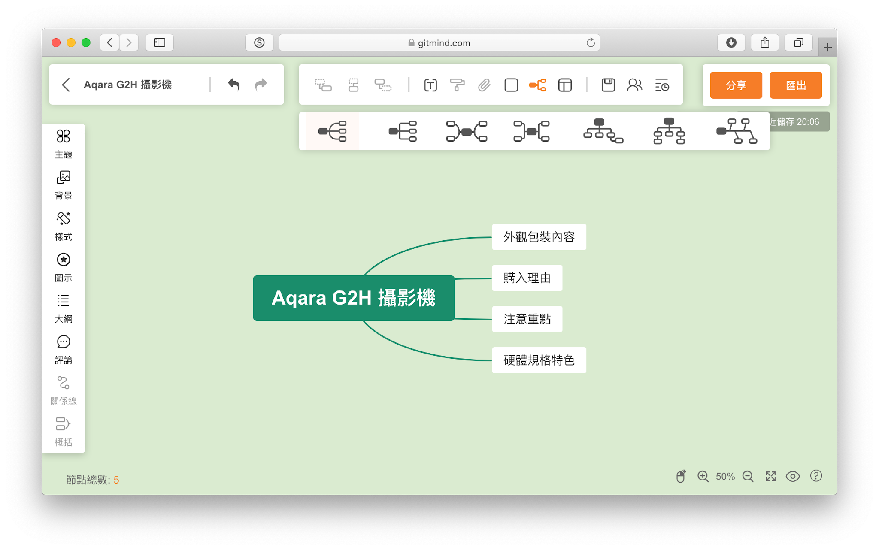Viewport: 879px width, 550px height.
Task: Choose the two-sided bracket layout
Action: tap(532, 131)
